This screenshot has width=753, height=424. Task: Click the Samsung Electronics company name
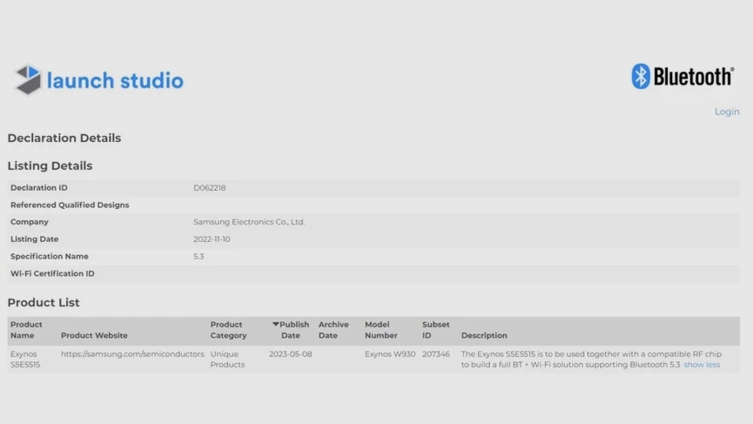[x=249, y=222]
